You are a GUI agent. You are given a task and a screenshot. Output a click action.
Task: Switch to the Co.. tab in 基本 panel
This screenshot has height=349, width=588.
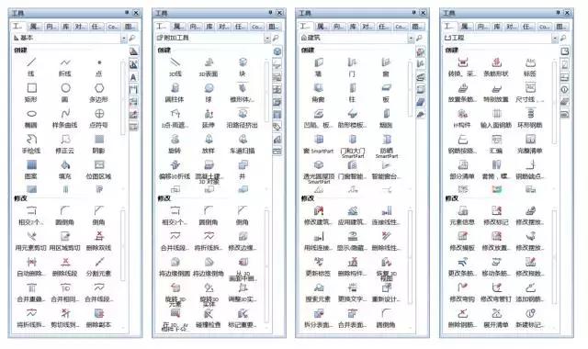pyautogui.click(x=113, y=27)
